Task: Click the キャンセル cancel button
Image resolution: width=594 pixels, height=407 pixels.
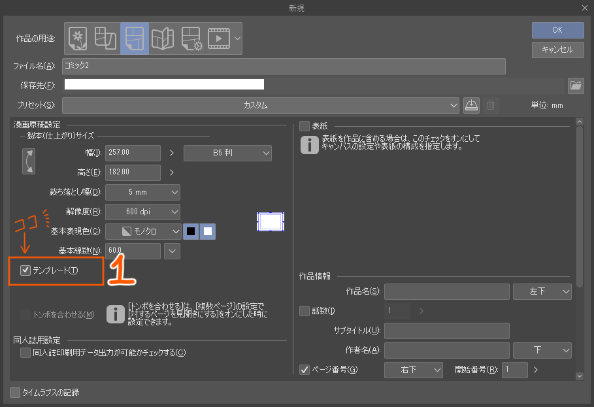Action: pos(557,50)
